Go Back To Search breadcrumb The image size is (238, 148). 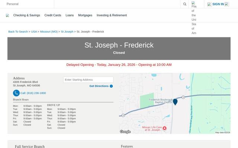18,31
